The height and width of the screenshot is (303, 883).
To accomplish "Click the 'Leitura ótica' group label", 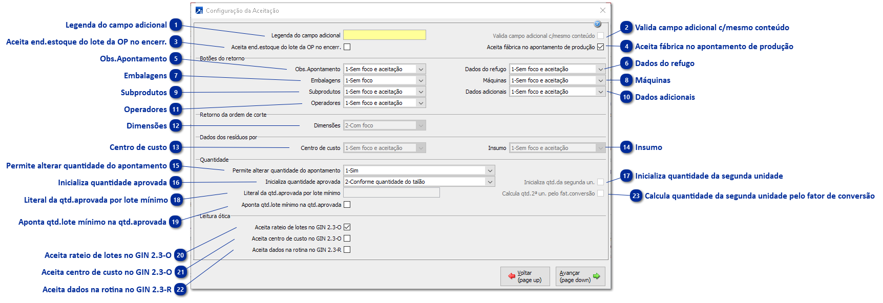I will (x=215, y=216).
